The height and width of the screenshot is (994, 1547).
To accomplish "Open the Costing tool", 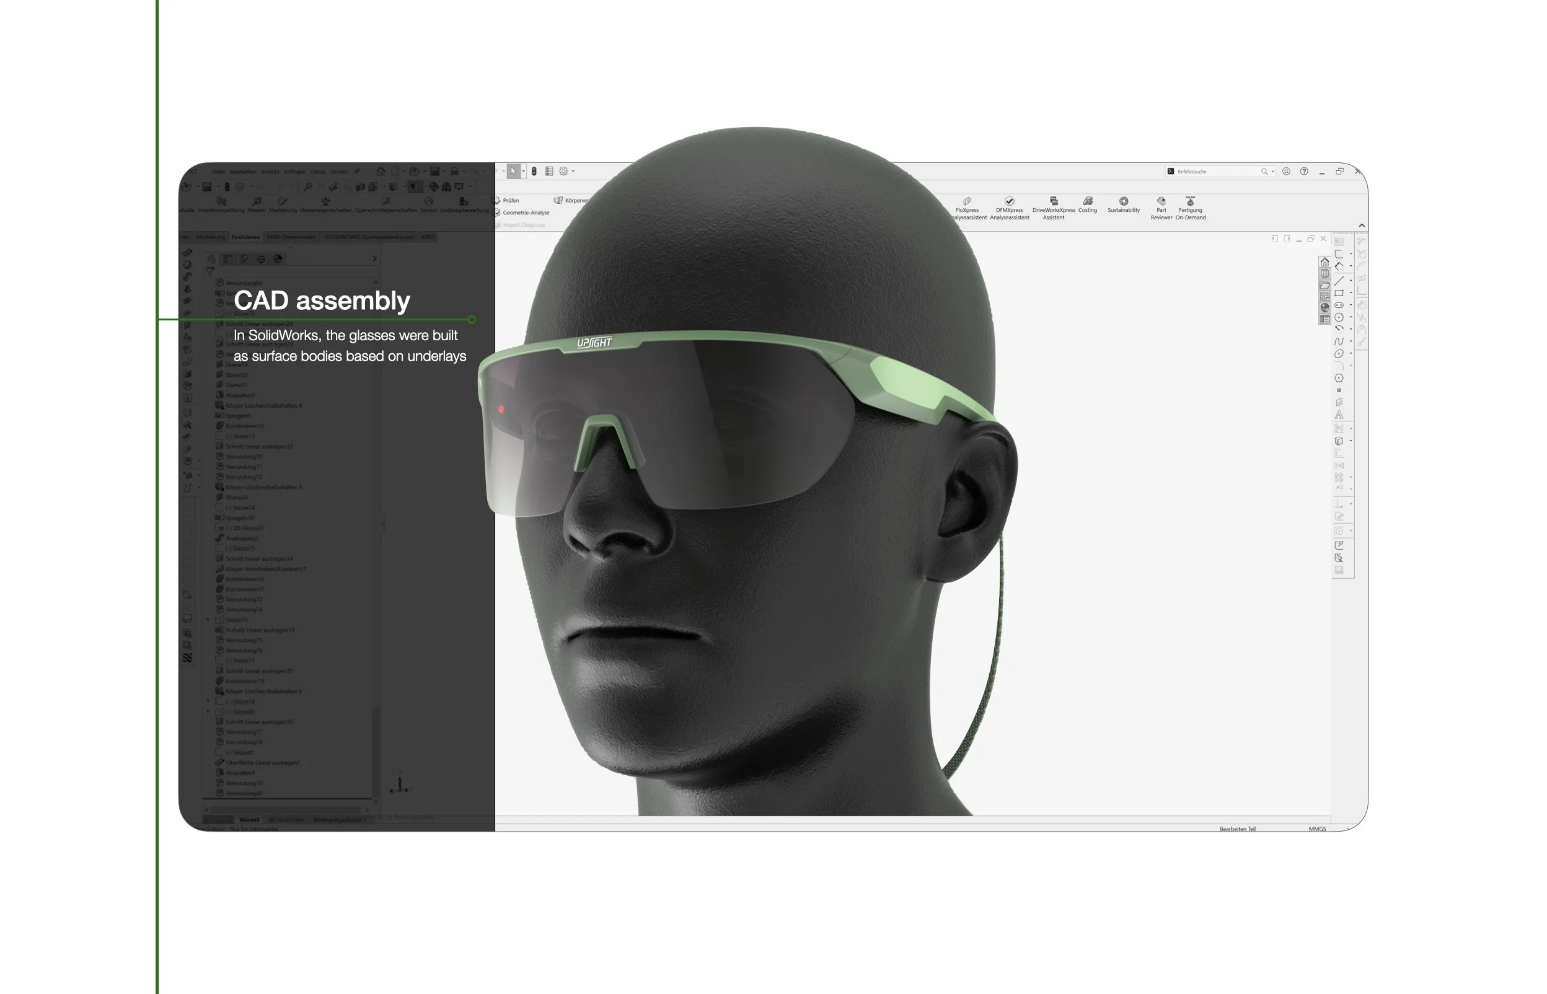I will (x=1087, y=205).
